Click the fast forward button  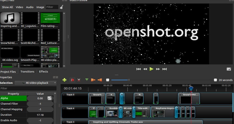158,69
